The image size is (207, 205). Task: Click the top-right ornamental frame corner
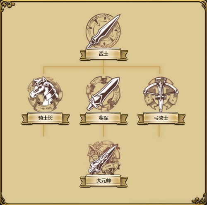click(x=204, y=5)
